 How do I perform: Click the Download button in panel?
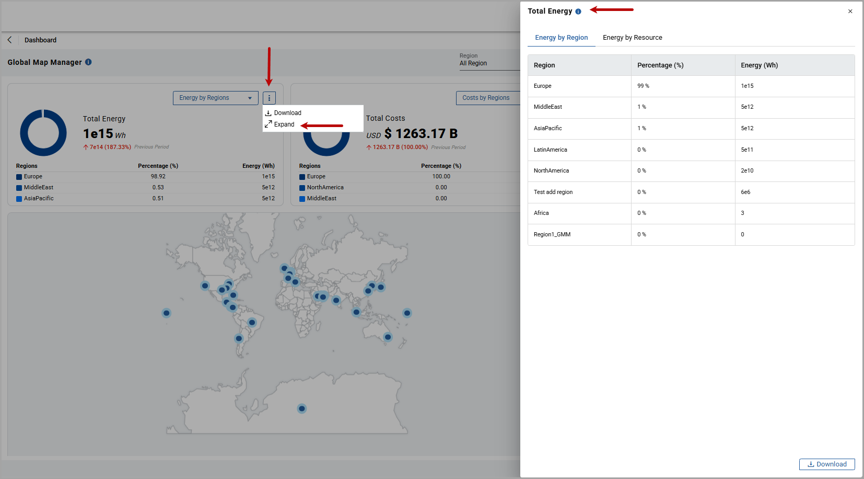click(x=827, y=464)
